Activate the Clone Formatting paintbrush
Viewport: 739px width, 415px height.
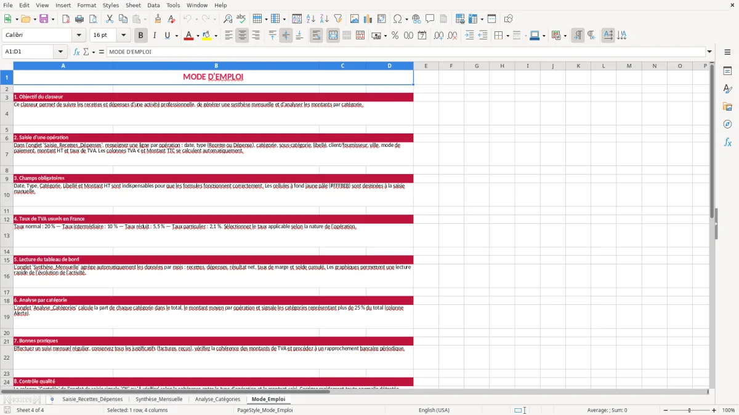(158, 19)
